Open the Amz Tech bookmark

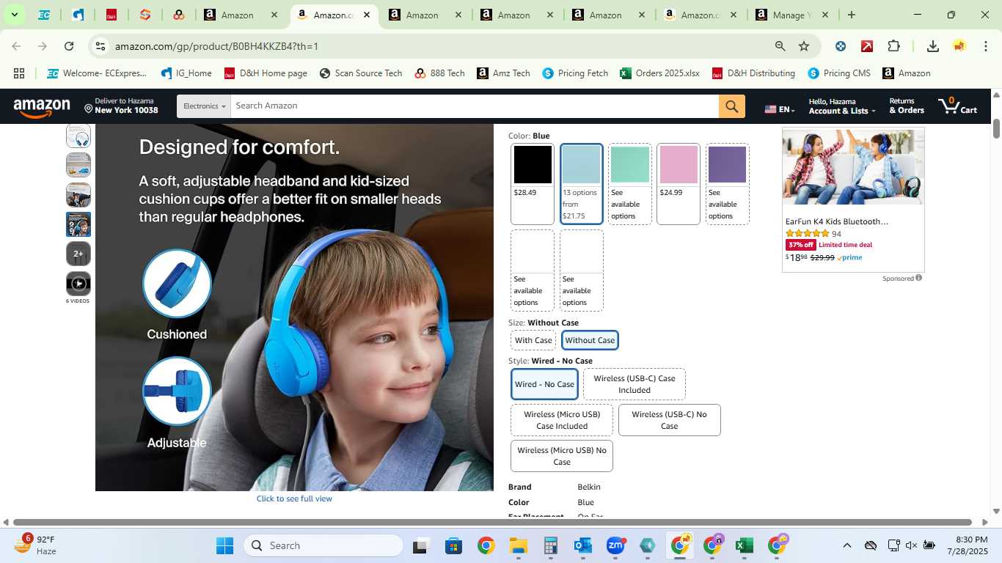point(503,73)
